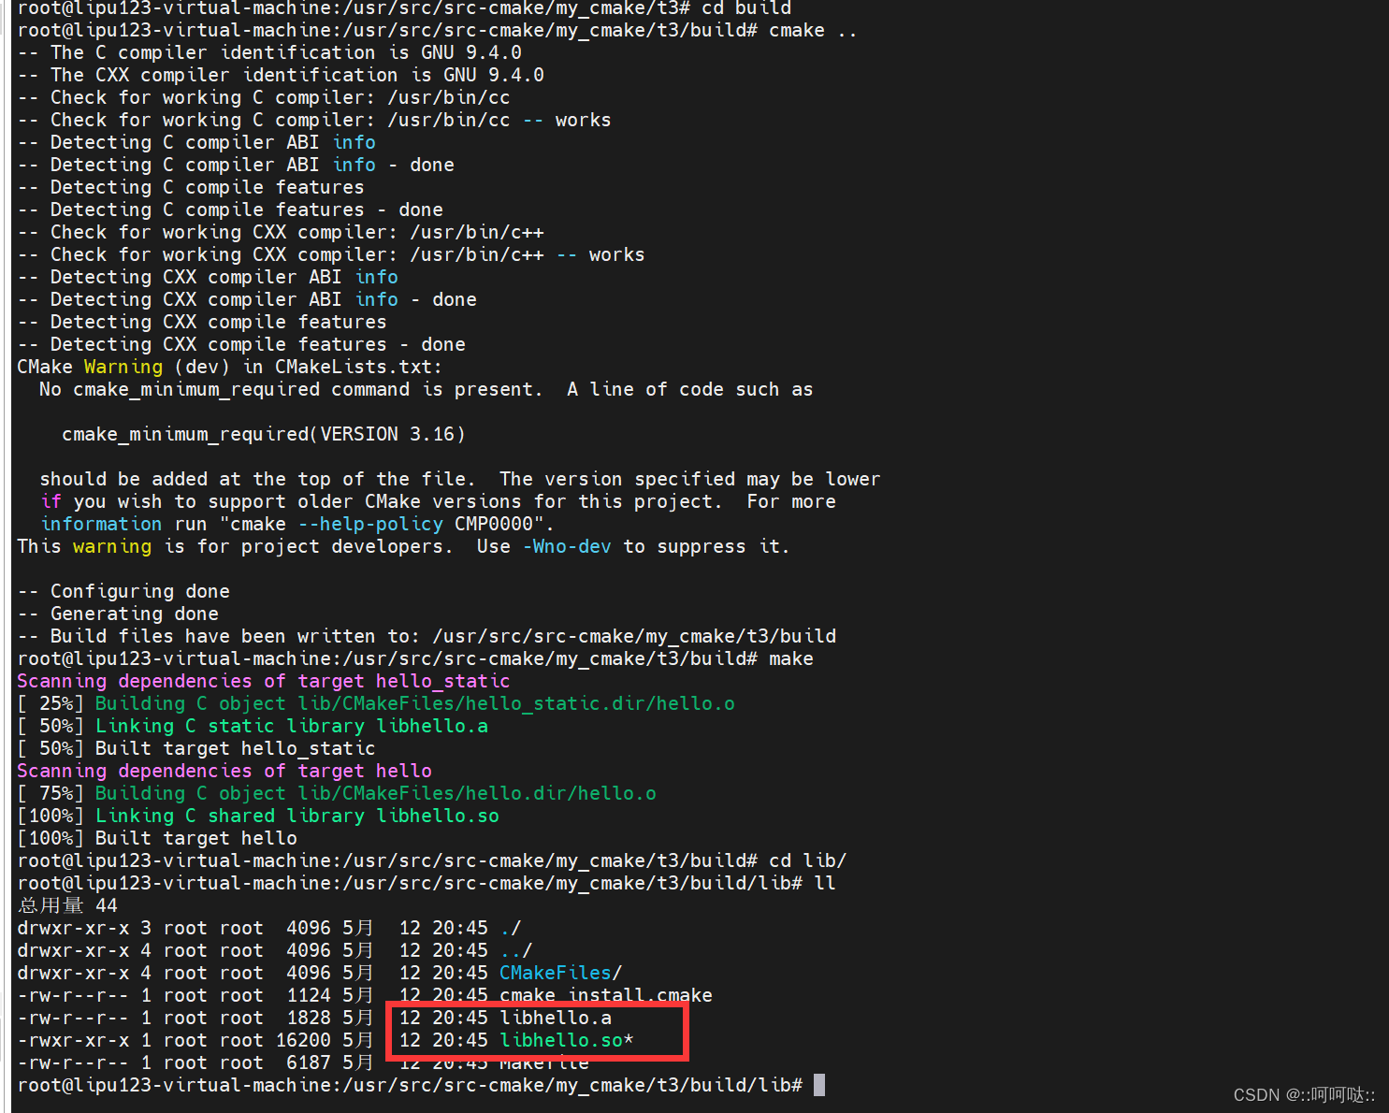
Task: Click 'Building C object lib/CMakeFiles/hello.dir/hello.o' line
Action: [376, 793]
